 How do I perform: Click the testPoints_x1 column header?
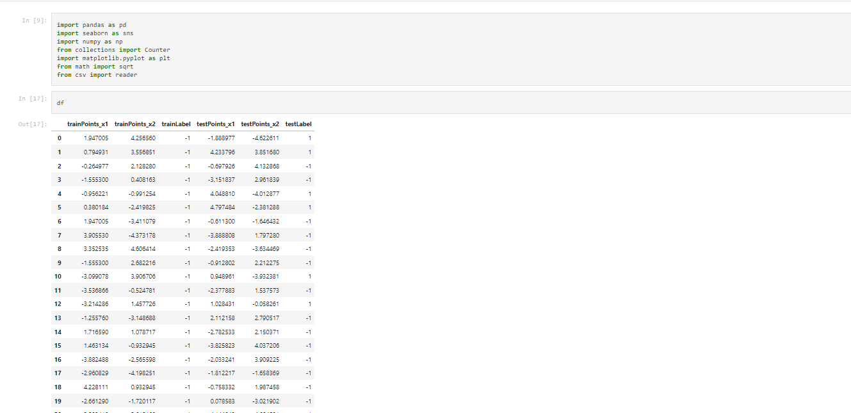click(216, 124)
